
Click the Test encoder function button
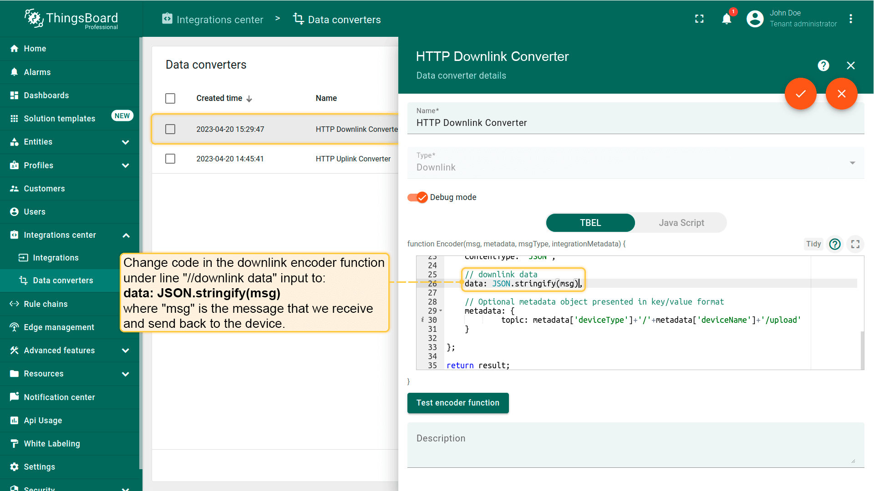click(x=458, y=402)
